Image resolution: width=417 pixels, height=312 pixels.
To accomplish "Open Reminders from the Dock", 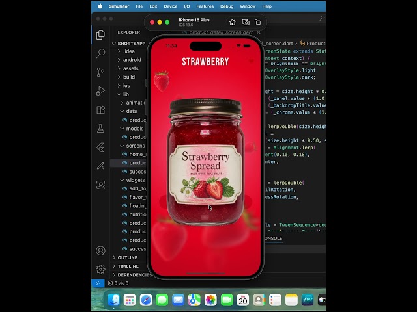I will click(275, 300).
